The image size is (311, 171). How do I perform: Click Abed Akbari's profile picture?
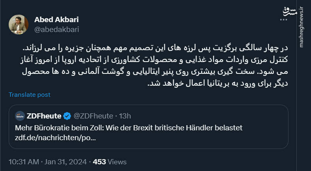pyautogui.click(x=19, y=24)
